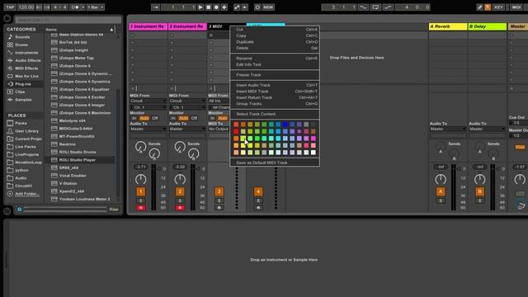The width and height of the screenshot is (528, 297).
Task: Click the Raw button in browser preview
Action: [x=114, y=209]
